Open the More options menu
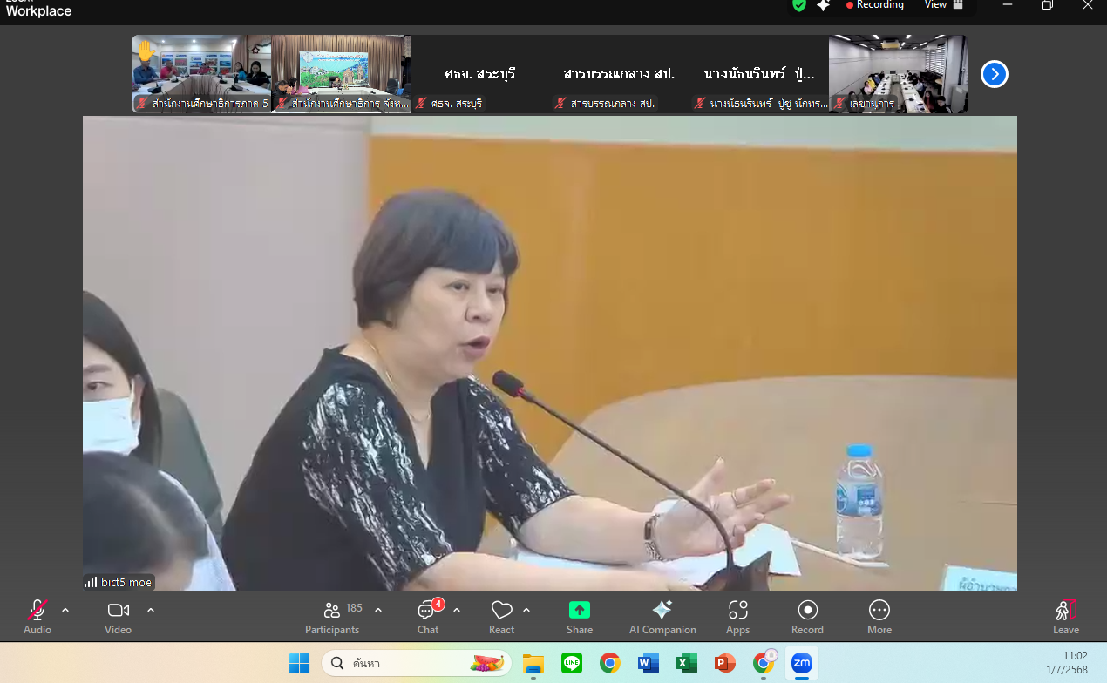The height and width of the screenshot is (683, 1107). point(879,617)
